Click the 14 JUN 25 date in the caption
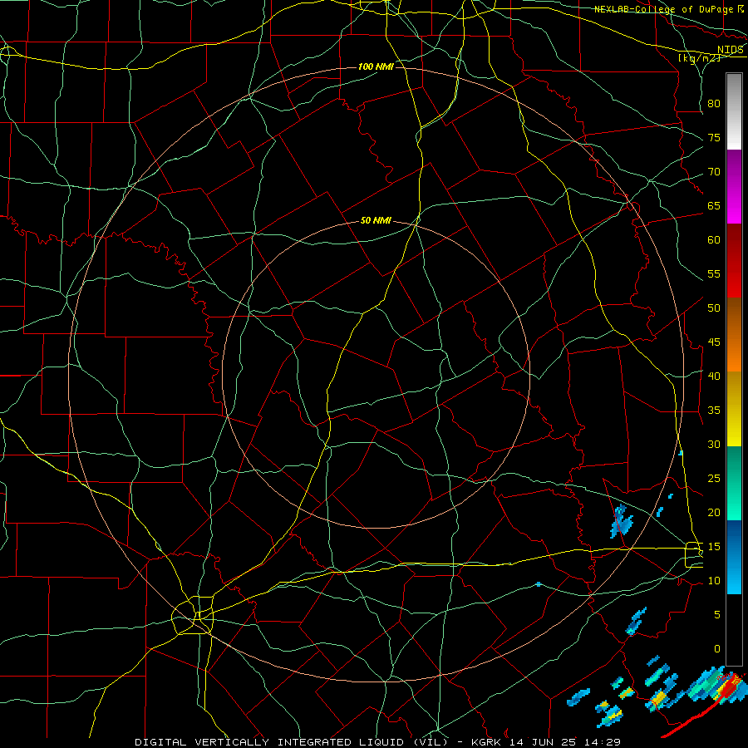748x748 pixels. coord(544,742)
